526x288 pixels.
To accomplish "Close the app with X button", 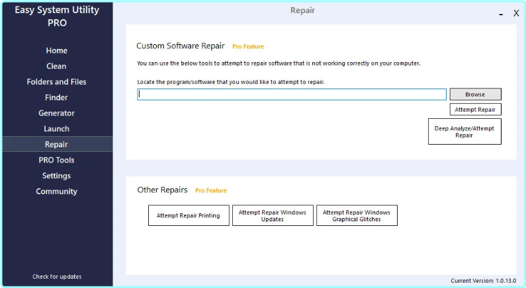I will (516, 13).
